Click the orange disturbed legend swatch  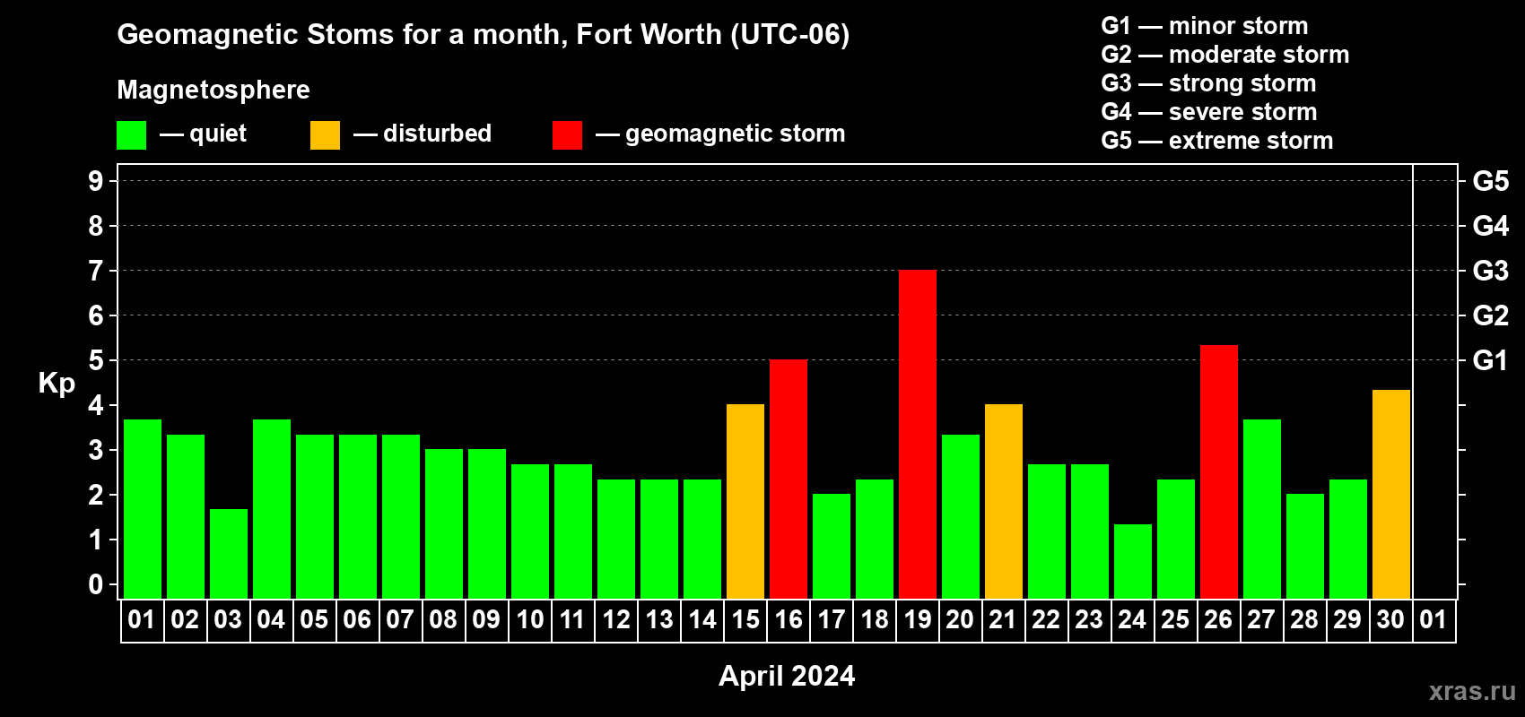pos(325,135)
